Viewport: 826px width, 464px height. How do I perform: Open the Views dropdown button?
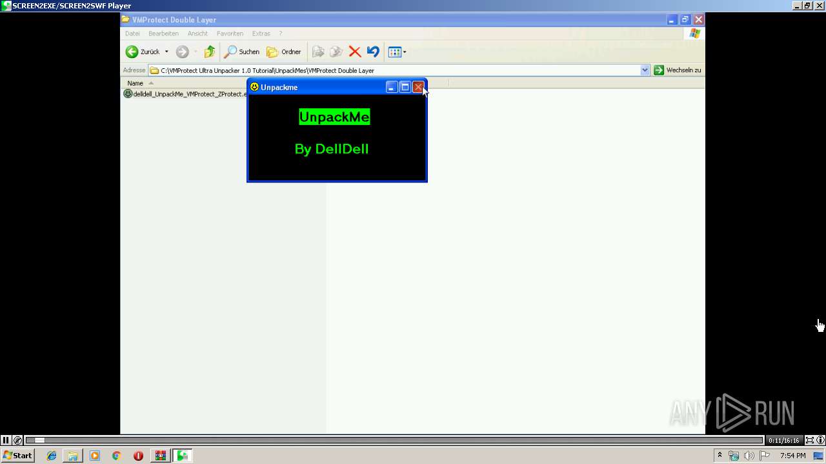[397, 52]
